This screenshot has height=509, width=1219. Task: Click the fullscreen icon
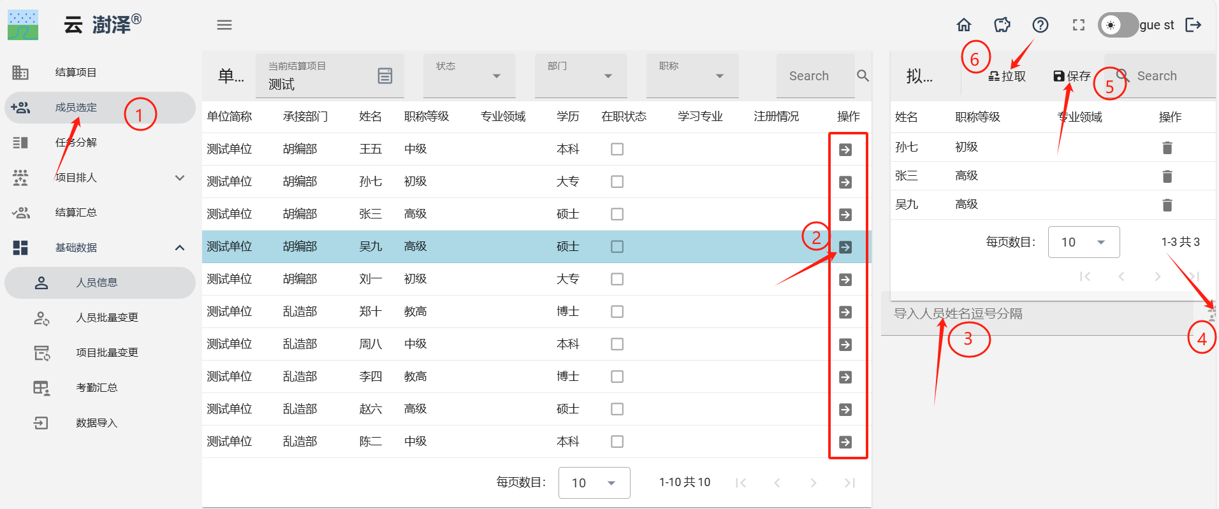(1079, 25)
